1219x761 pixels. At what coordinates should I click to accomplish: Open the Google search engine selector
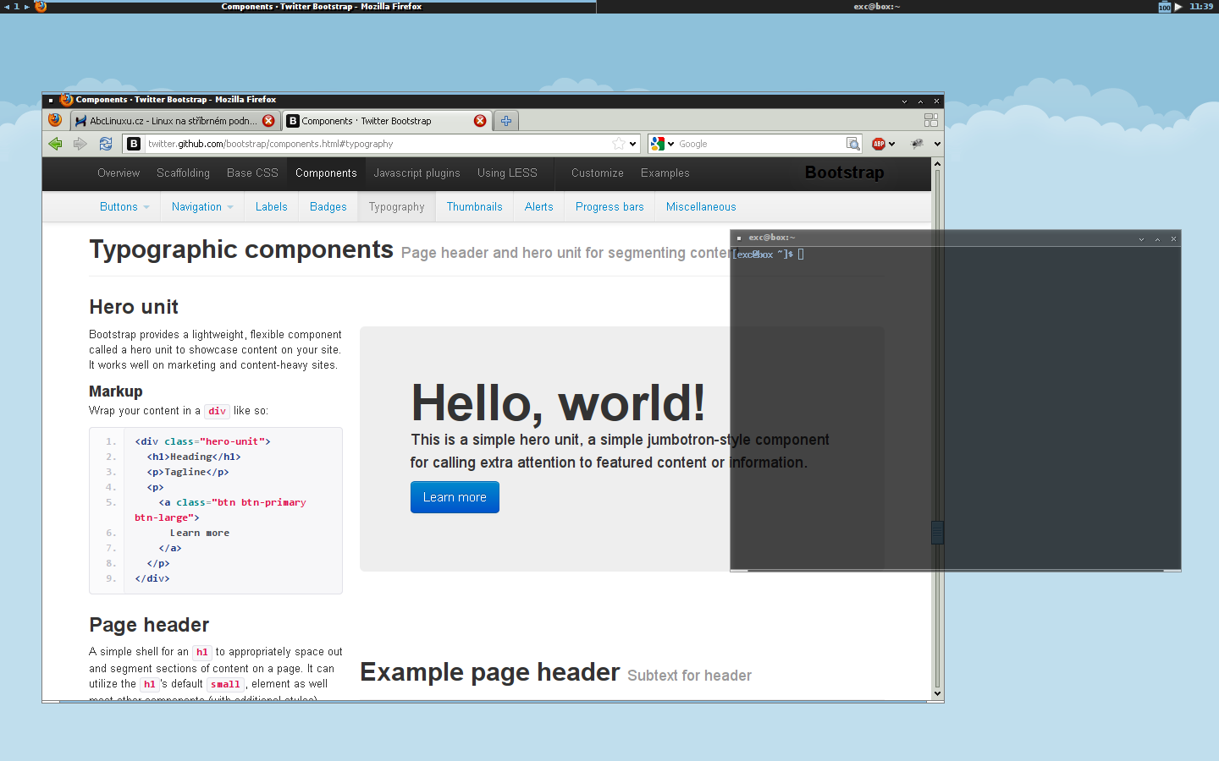(x=662, y=144)
